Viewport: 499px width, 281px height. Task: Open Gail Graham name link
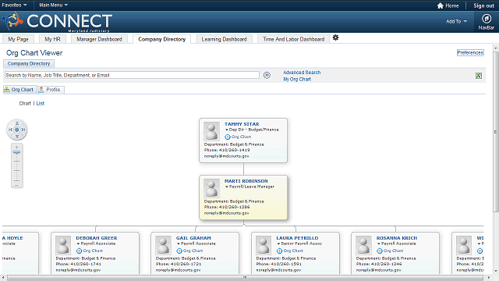point(193,238)
